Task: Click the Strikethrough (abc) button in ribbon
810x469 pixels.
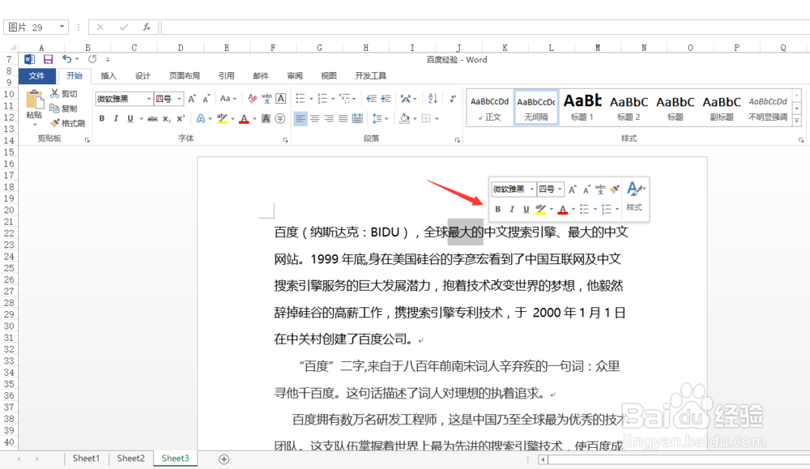Action: point(152,119)
